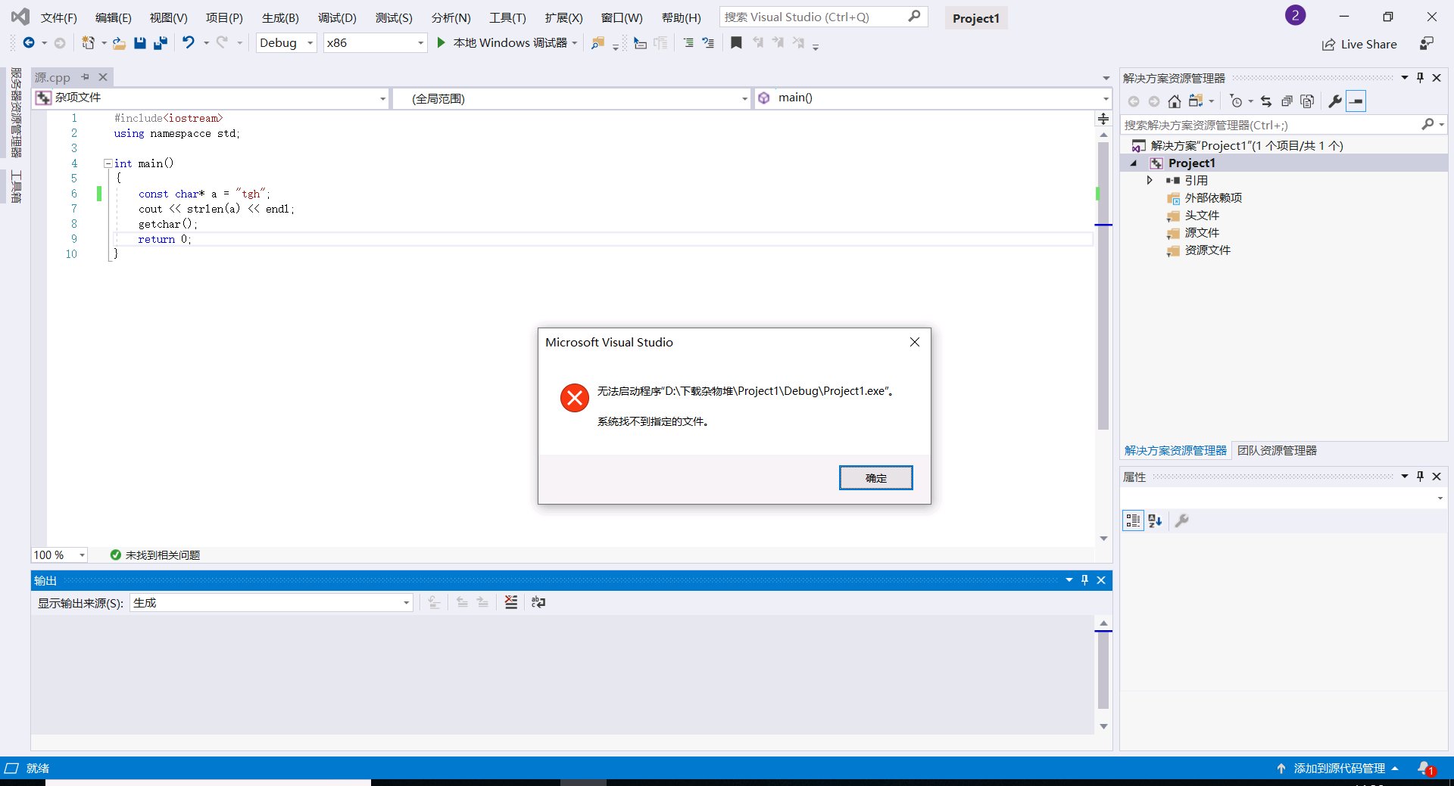Image resolution: width=1454 pixels, height=786 pixels.
Task: Click the Solution Explorer search field
Action: coord(1283,125)
